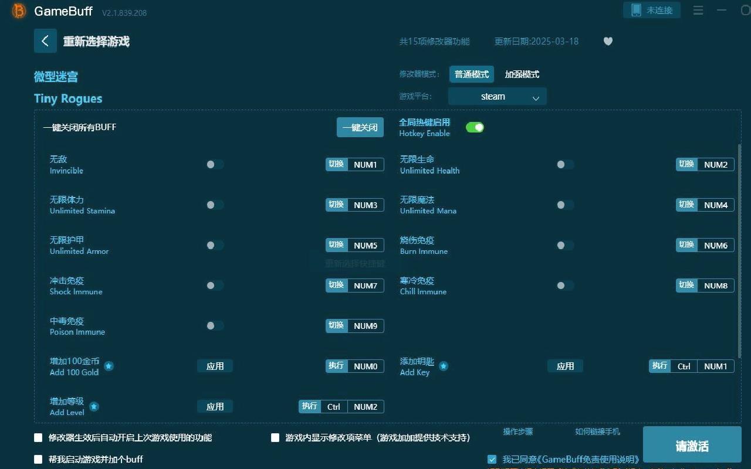Click 应用 for Add 100 Gold
Viewport: 751px width, 469px height.
[215, 366]
